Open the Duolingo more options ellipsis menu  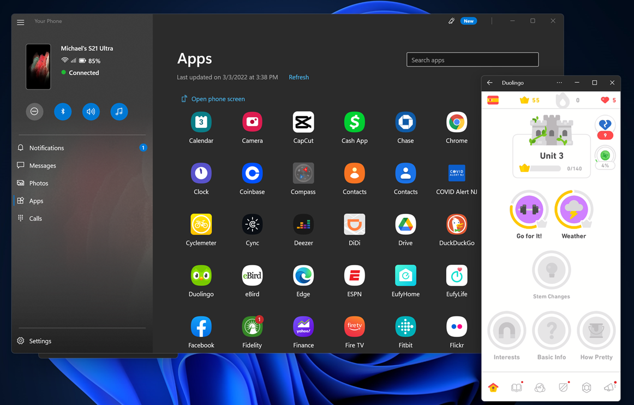point(559,82)
